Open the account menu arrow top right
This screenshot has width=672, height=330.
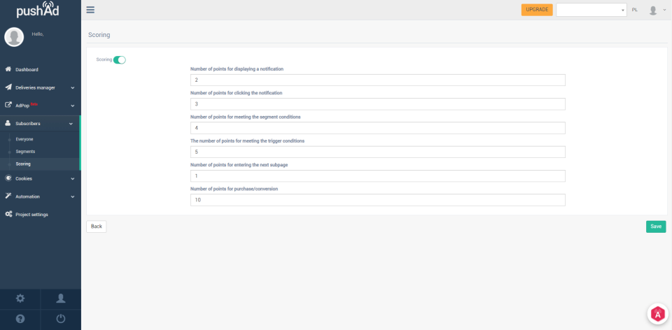tap(665, 10)
